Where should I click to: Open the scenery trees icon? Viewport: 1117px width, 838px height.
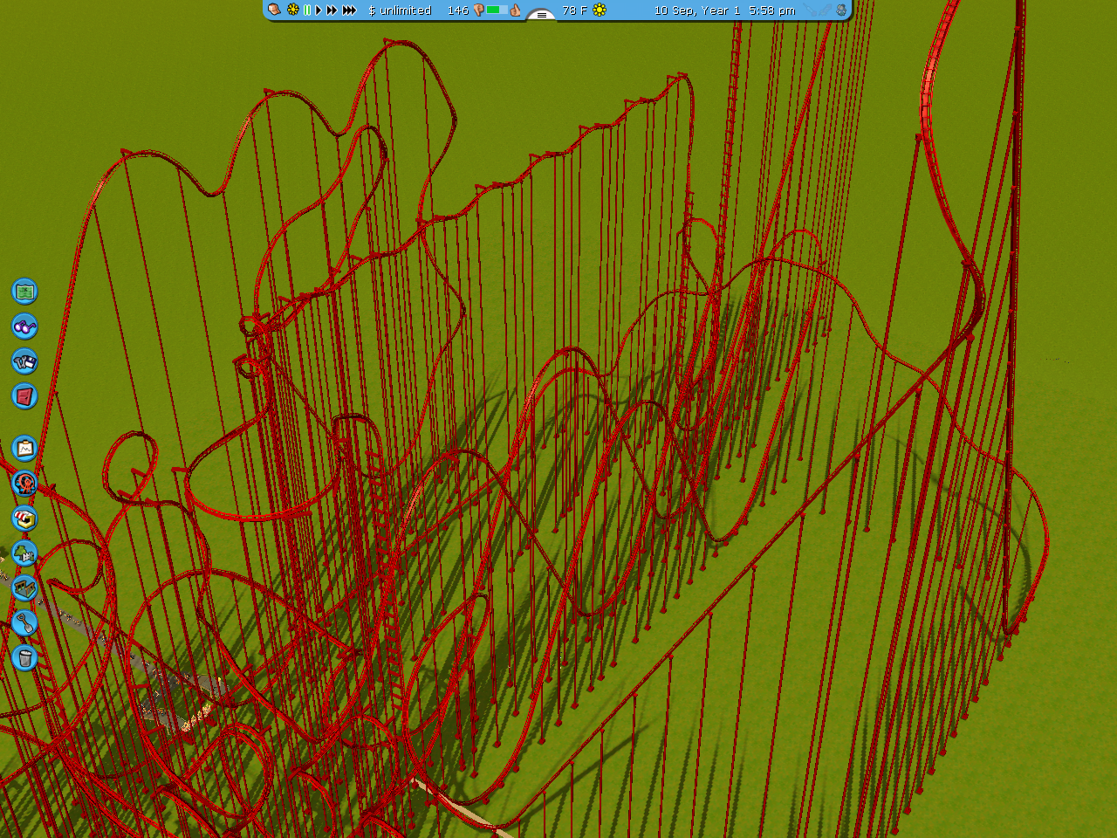[24, 553]
